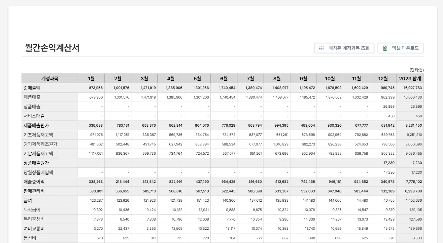
Task: Select the 6월 column header
Action: coord(224,79)
